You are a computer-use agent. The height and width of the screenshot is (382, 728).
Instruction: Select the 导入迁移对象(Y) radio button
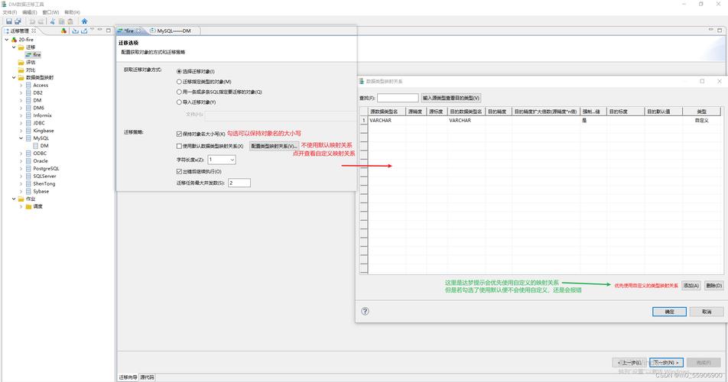pyautogui.click(x=179, y=102)
